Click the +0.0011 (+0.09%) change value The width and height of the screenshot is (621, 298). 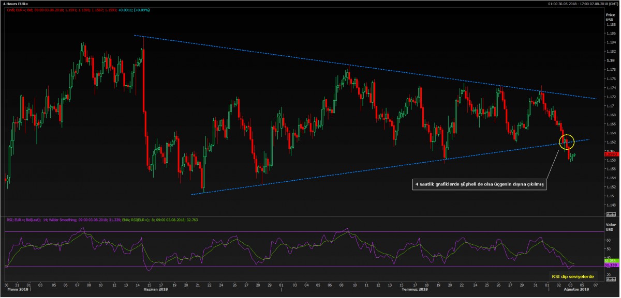[x=135, y=10]
